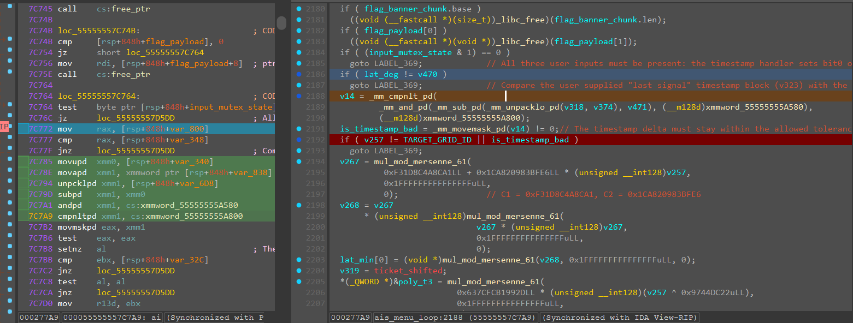Click var_800 operand in mov rax line

coord(188,129)
